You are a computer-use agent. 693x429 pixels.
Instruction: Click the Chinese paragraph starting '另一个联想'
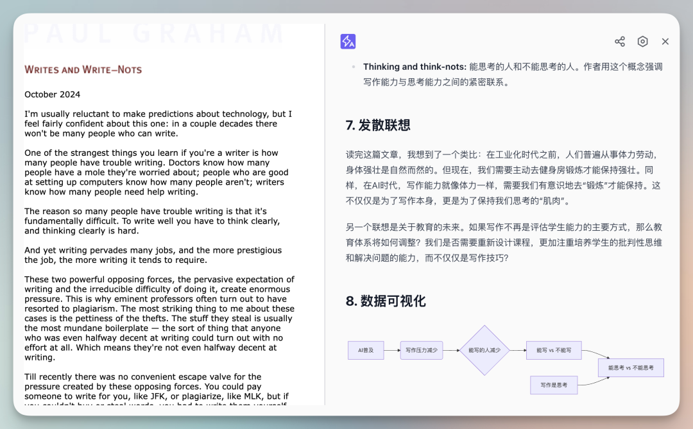[x=504, y=242]
